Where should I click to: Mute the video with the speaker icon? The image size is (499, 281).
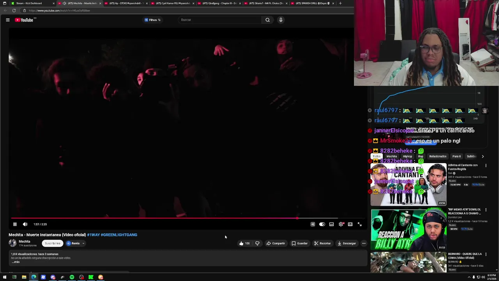point(25,224)
